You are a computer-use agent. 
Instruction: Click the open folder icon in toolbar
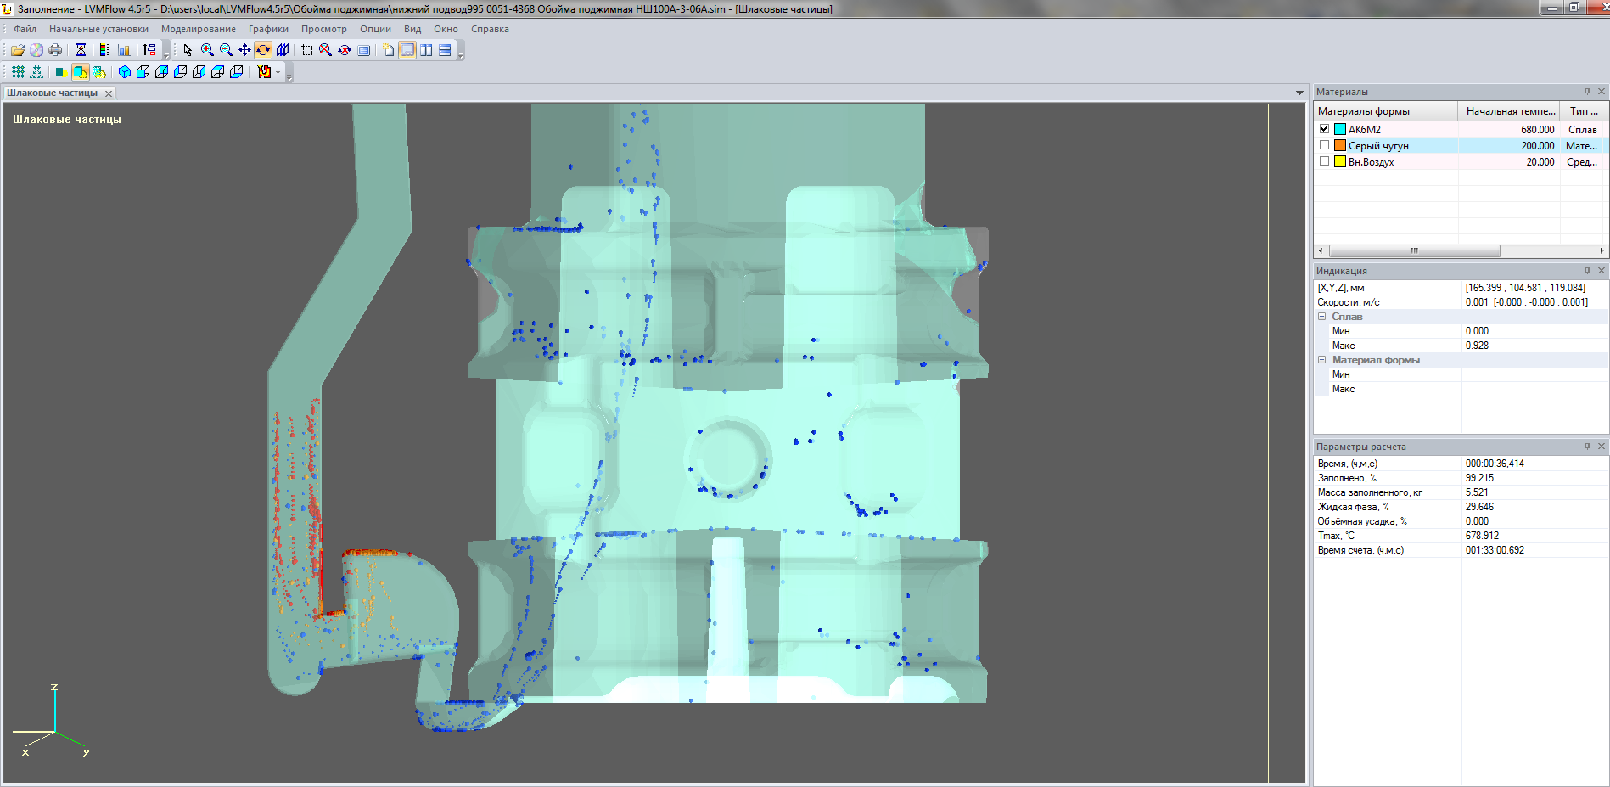(18, 50)
